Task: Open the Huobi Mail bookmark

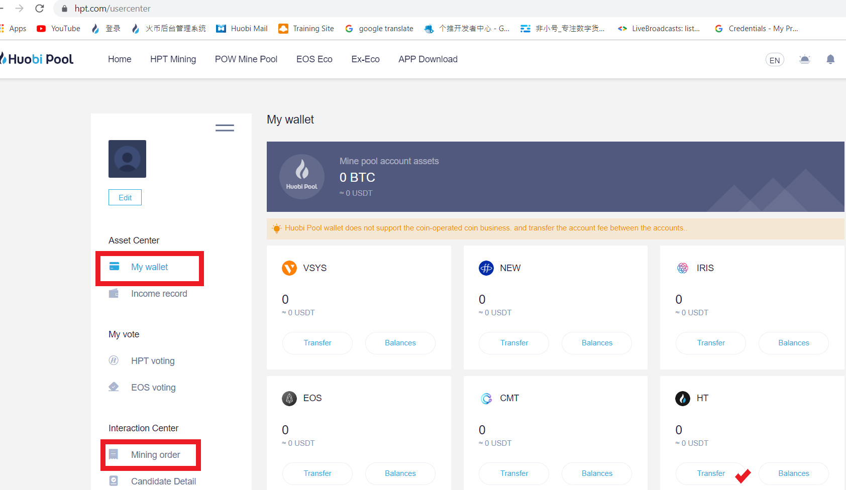Action: click(242, 29)
